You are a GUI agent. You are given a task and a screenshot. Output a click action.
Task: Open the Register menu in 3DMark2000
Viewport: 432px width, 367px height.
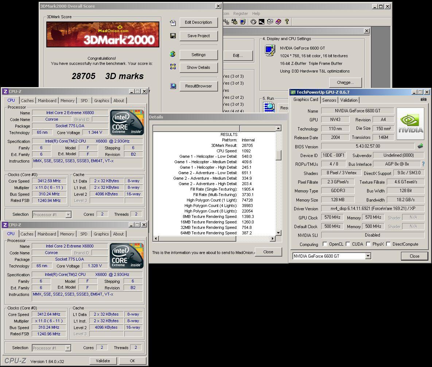[x=241, y=13]
